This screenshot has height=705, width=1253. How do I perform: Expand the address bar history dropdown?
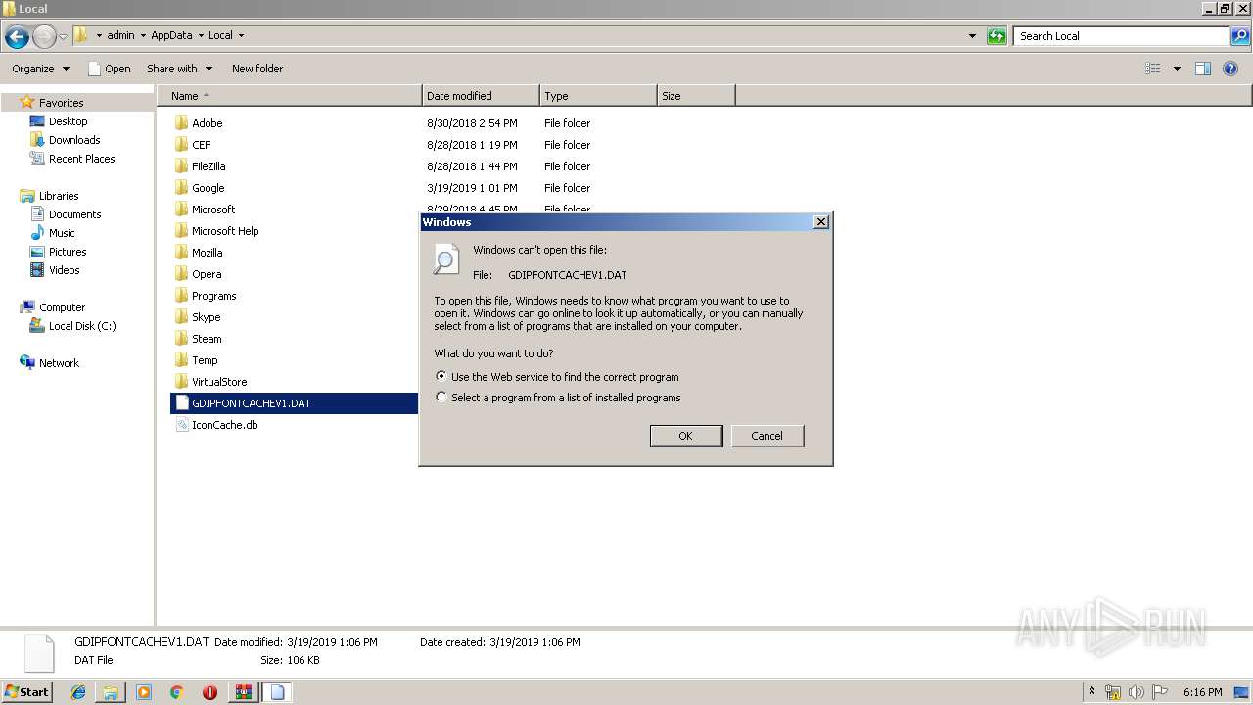click(x=972, y=36)
